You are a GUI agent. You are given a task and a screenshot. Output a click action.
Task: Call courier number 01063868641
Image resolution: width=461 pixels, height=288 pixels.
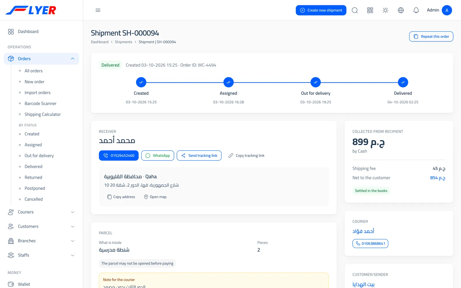370,244
